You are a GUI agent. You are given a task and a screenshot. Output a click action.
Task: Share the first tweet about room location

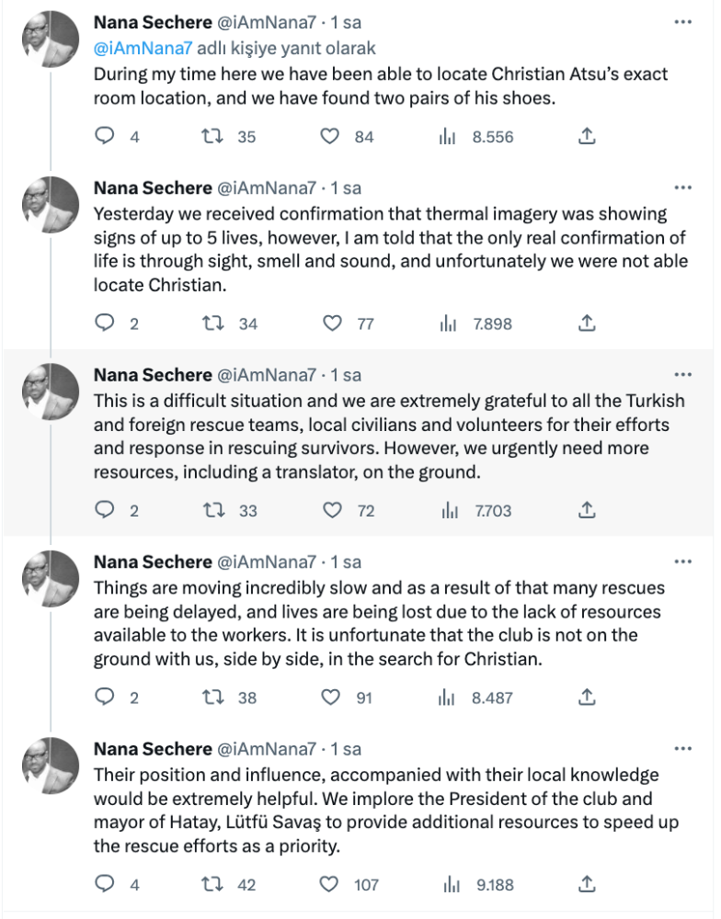point(587,136)
